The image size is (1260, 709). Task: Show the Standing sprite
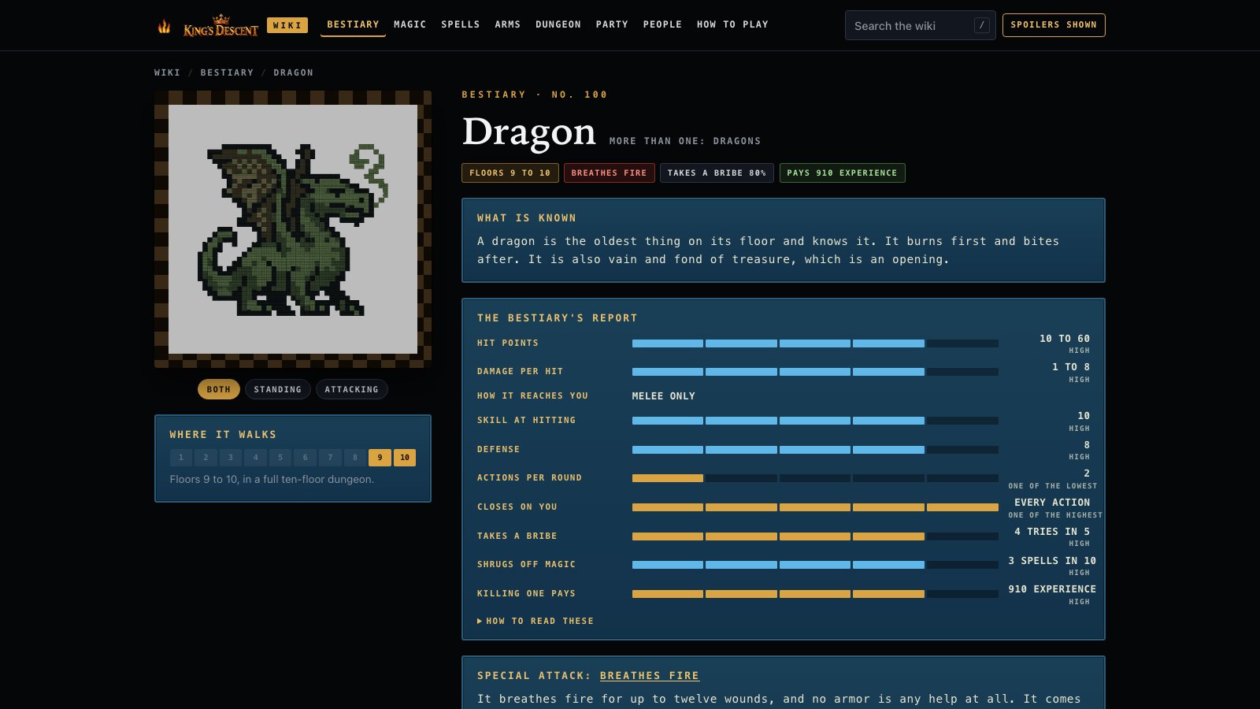(278, 389)
